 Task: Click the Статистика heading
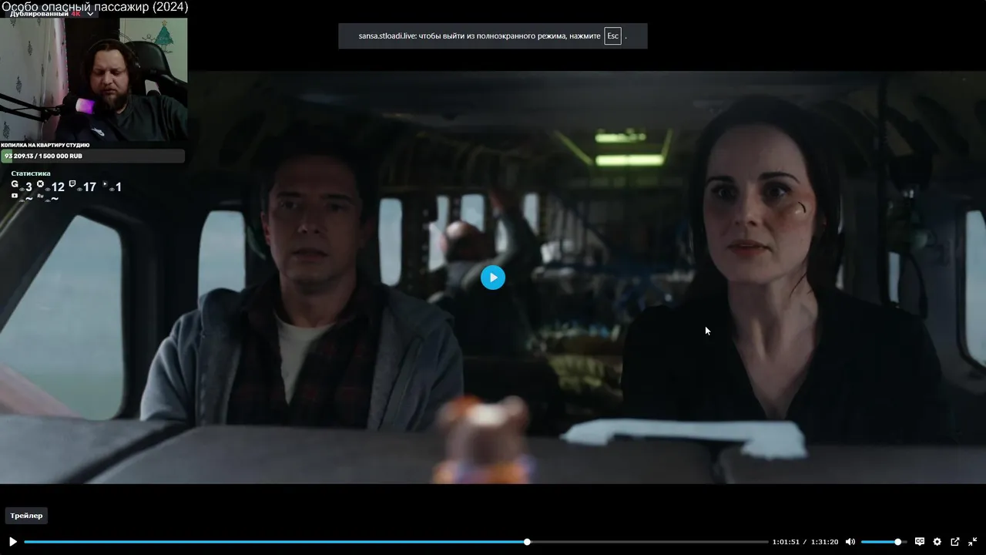click(x=31, y=173)
